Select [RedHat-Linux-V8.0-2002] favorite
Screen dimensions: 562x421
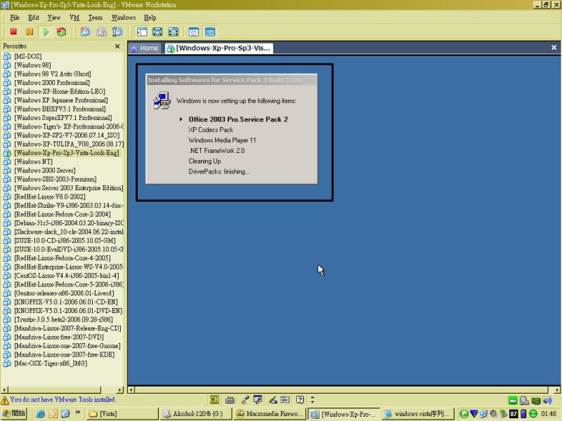pos(50,196)
